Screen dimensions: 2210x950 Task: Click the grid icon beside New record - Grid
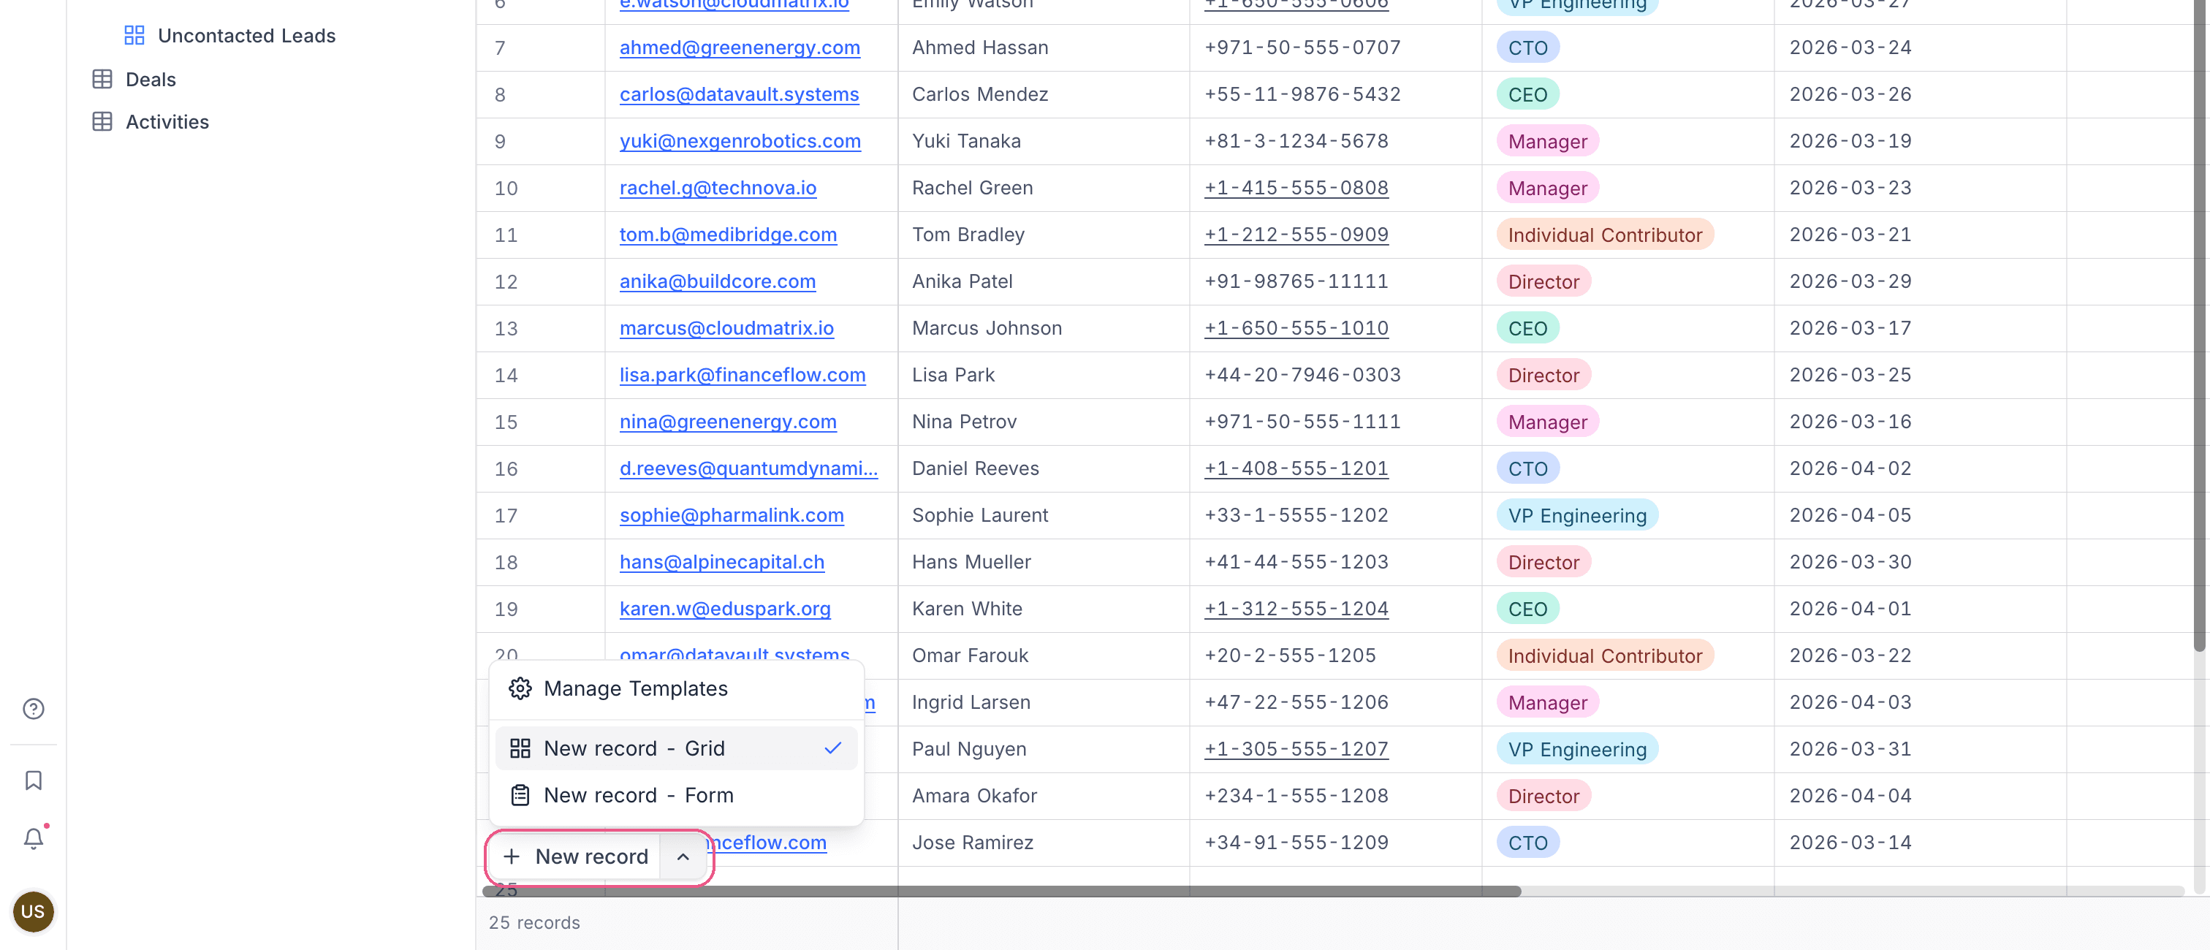(520, 748)
